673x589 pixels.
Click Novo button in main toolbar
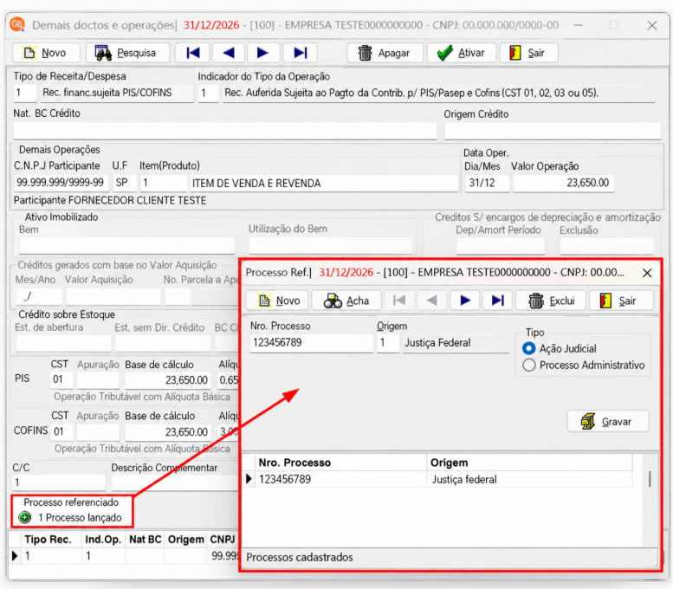tap(47, 53)
